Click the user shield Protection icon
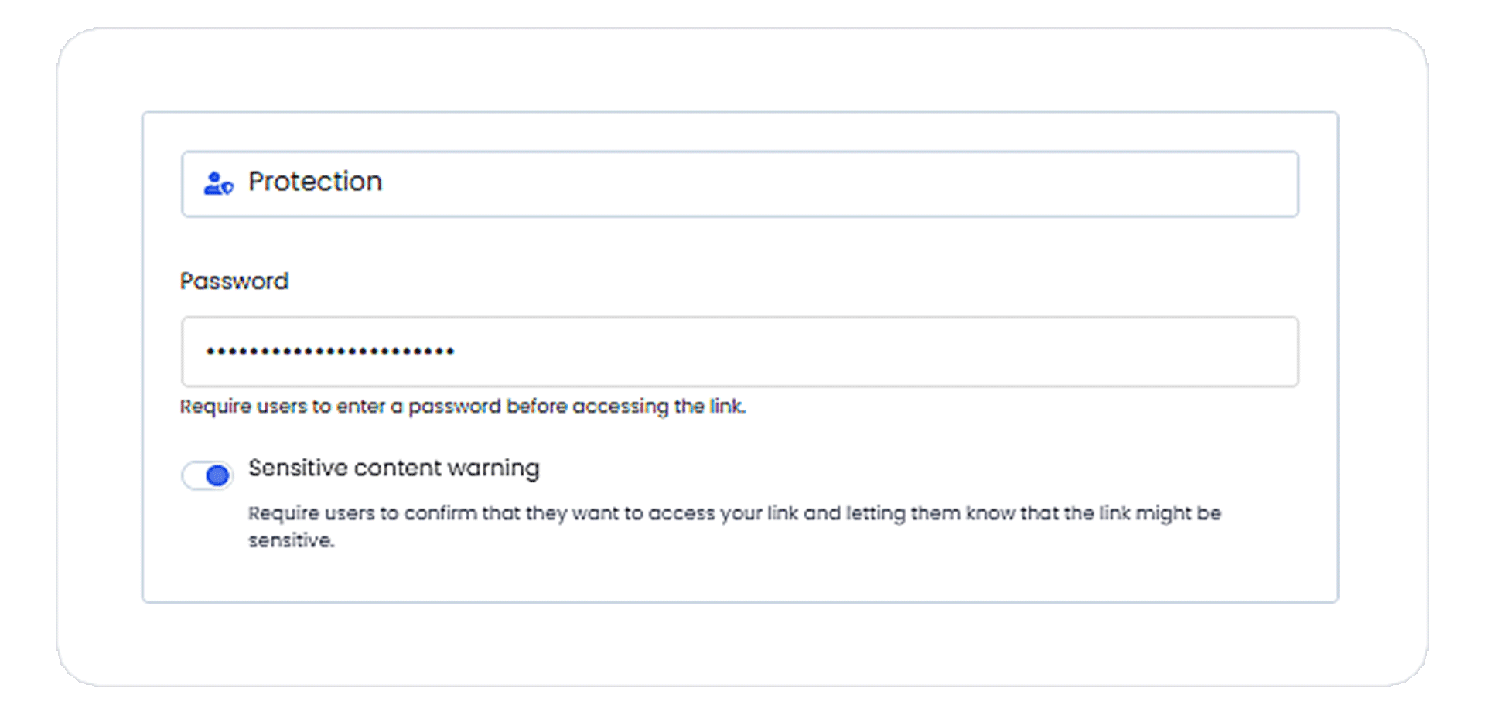Viewport: 1485px width, 715px height. coord(218,183)
